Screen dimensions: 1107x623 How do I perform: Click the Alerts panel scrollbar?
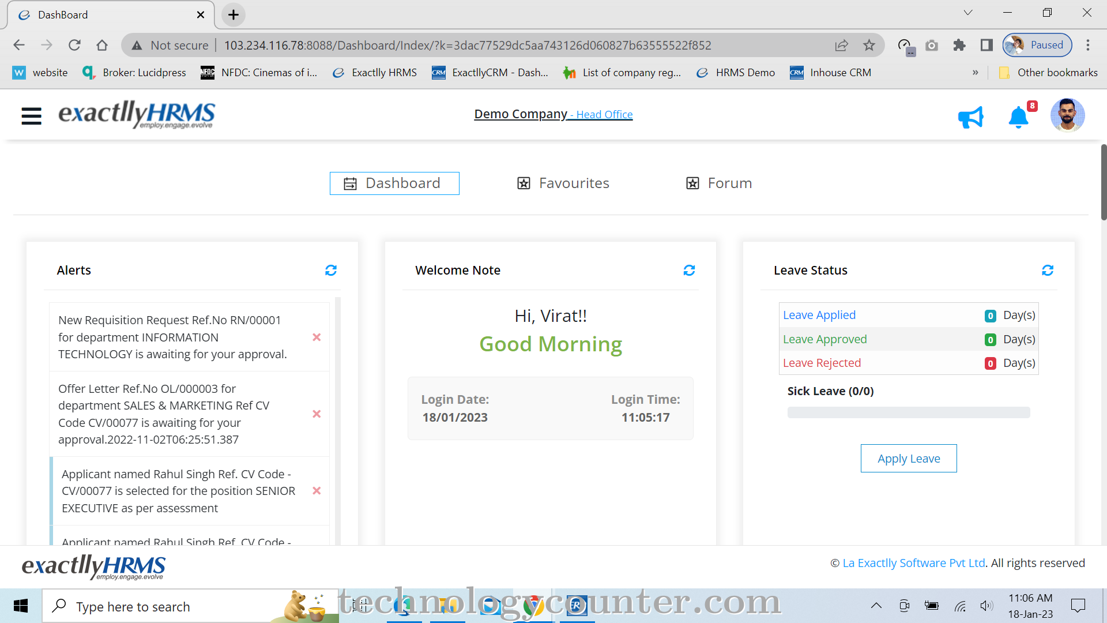point(338,421)
